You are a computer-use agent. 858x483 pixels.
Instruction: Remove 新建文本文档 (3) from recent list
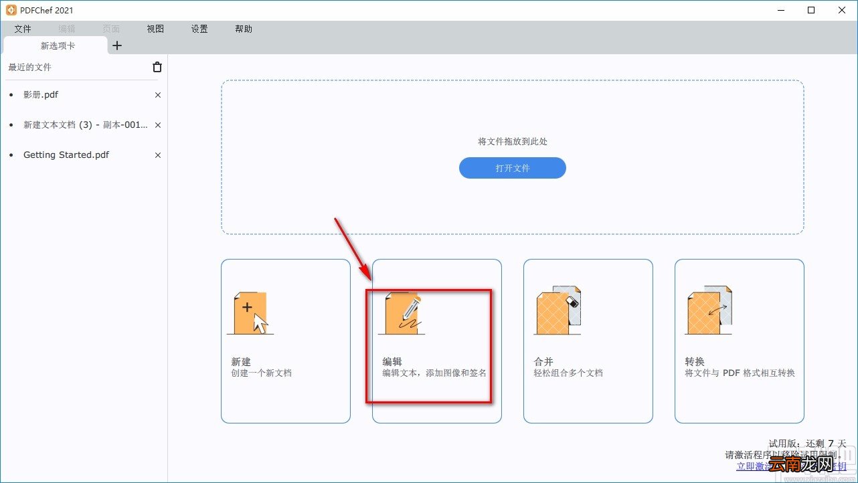click(x=158, y=125)
